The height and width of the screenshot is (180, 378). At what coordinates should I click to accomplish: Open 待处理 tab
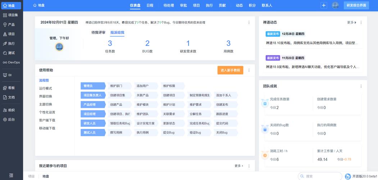[169, 5]
